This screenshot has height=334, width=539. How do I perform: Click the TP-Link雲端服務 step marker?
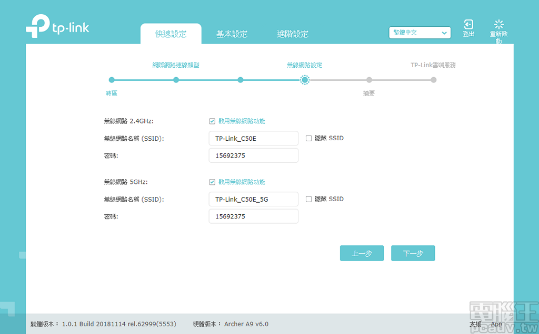tap(433, 80)
